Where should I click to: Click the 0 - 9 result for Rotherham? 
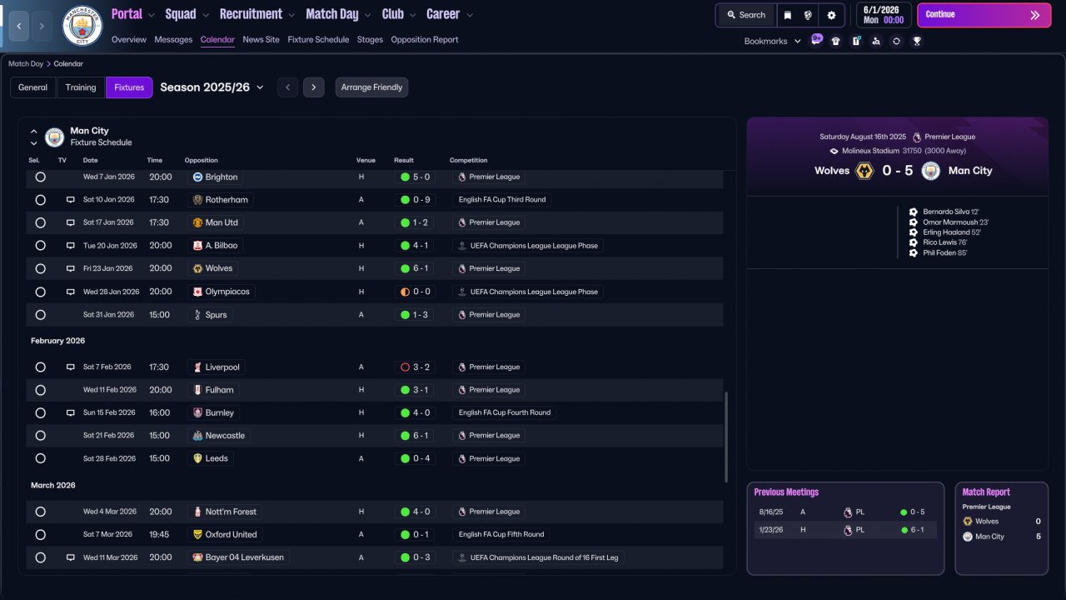click(413, 200)
